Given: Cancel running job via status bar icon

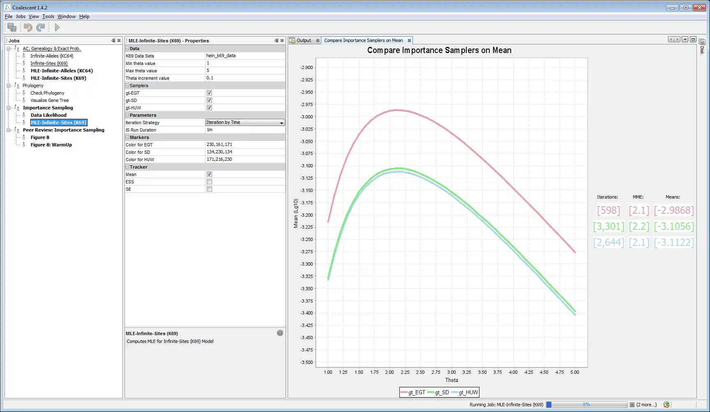Looking at the screenshot, I should pos(632,405).
